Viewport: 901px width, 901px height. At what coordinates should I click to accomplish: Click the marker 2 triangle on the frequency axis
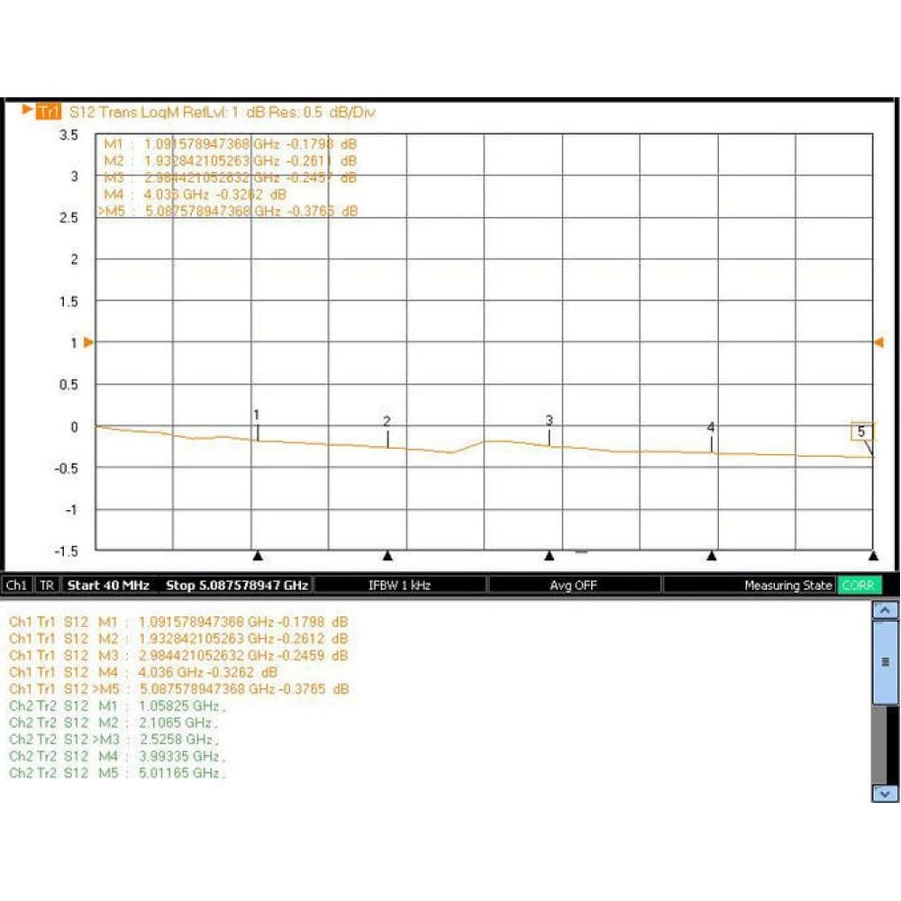387,556
